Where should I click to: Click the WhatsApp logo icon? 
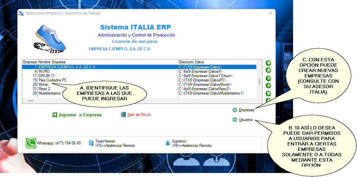pyautogui.click(x=31, y=143)
